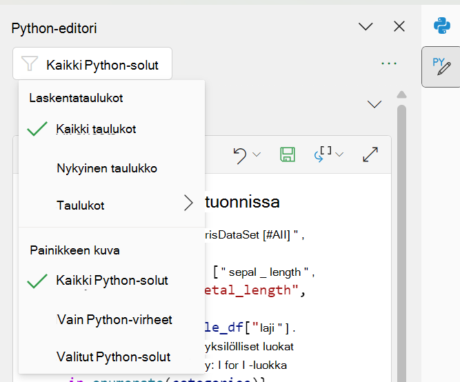Open the undo history dropdown arrow
Screen dimensions: 460x382
(x=257, y=154)
